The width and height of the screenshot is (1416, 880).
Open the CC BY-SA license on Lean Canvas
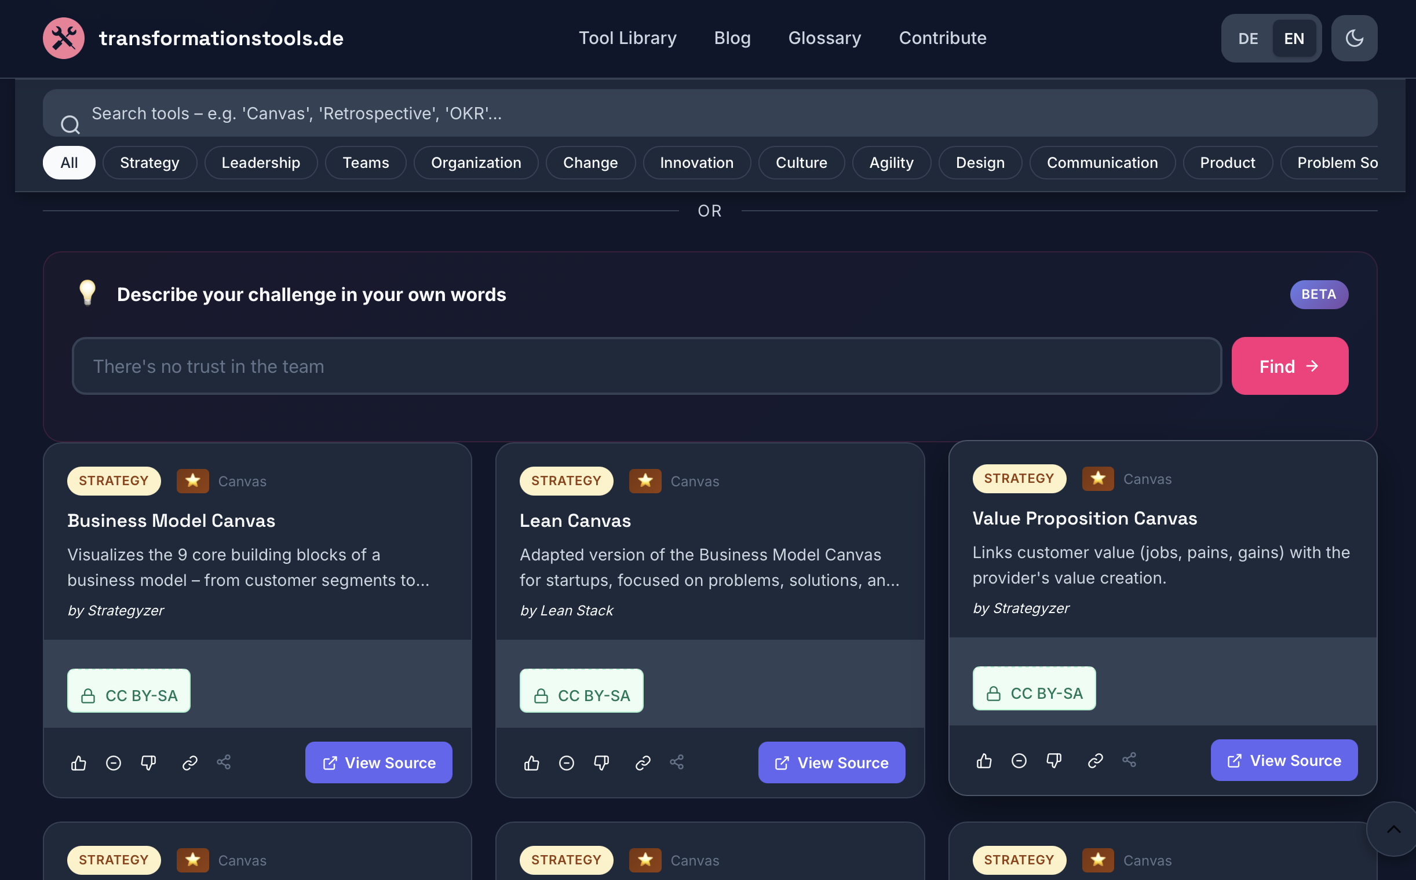point(581,691)
